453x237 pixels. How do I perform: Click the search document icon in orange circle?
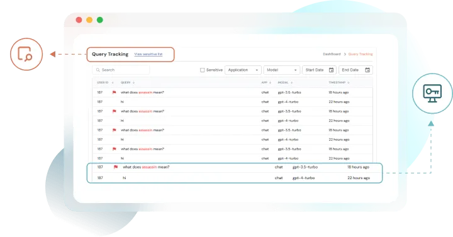tap(25, 54)
